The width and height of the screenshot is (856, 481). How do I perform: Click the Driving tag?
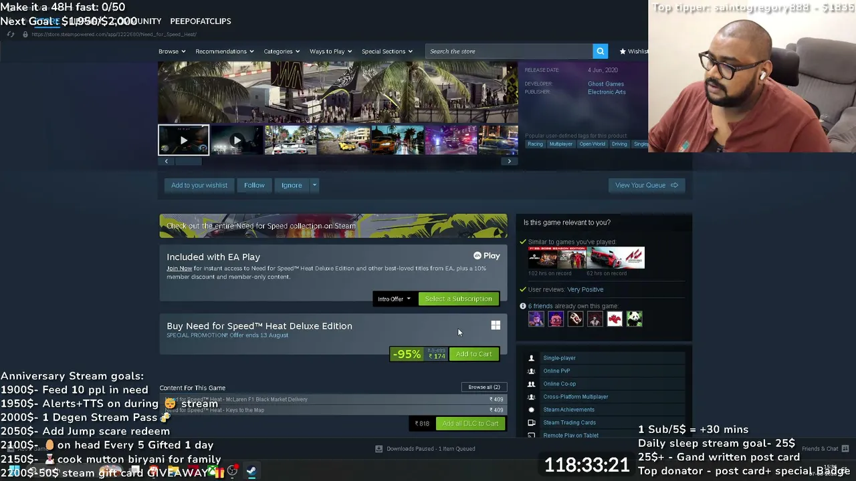click(x=619, y=144)
